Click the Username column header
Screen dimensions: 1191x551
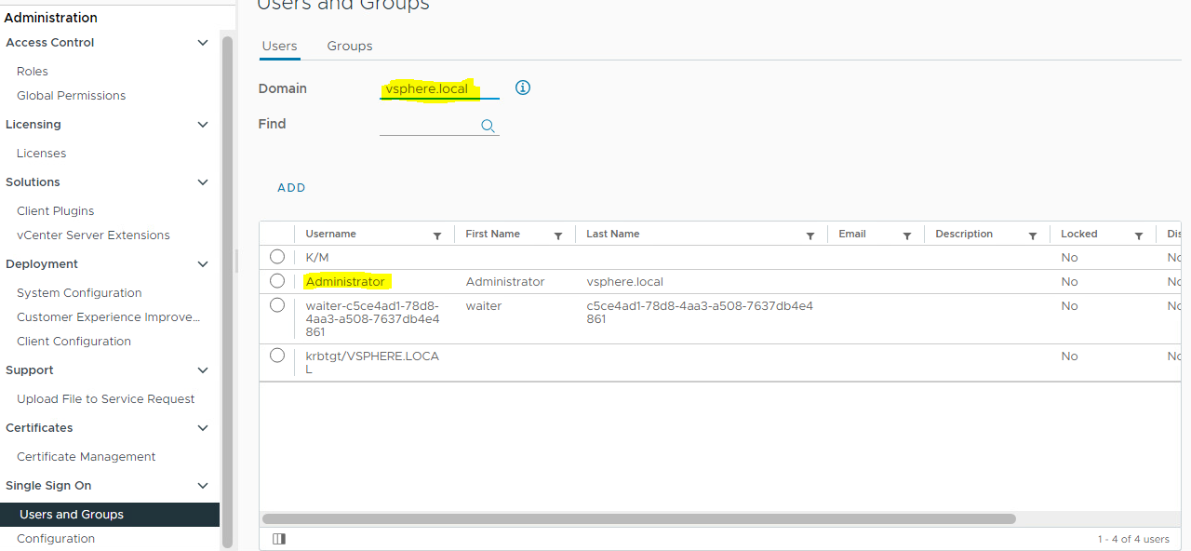[331, 235]
